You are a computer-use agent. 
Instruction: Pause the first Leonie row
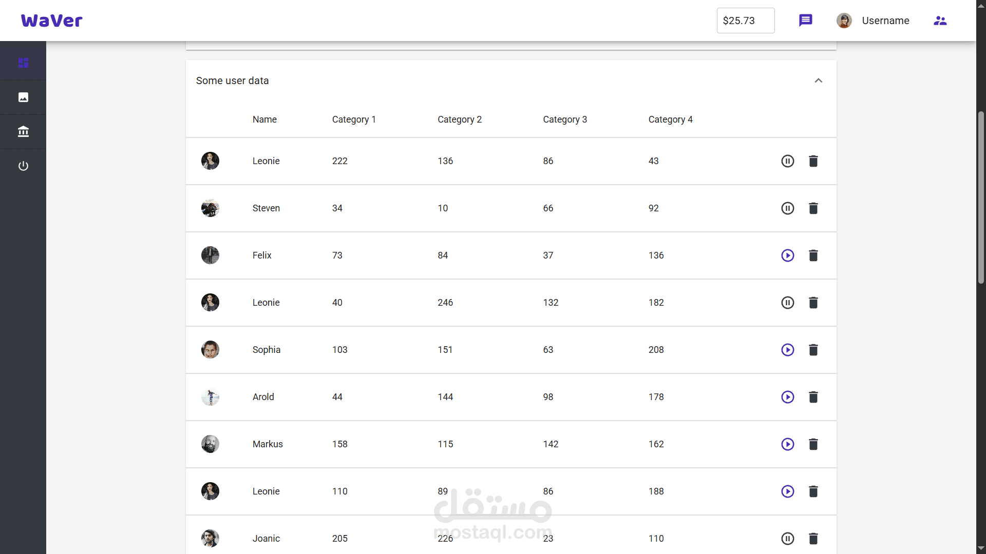click(x=787, y=161)
